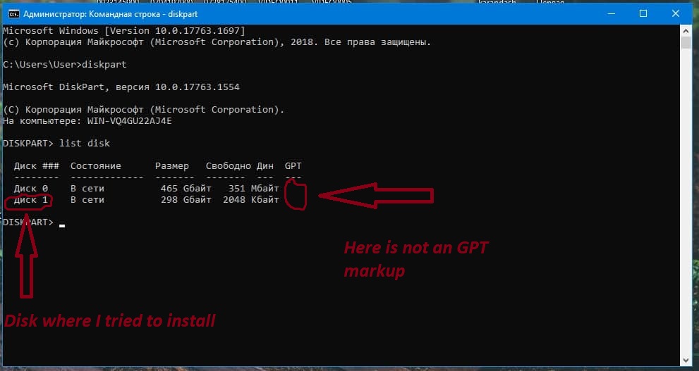Click the 'Размер' column header

click(172, 166)
